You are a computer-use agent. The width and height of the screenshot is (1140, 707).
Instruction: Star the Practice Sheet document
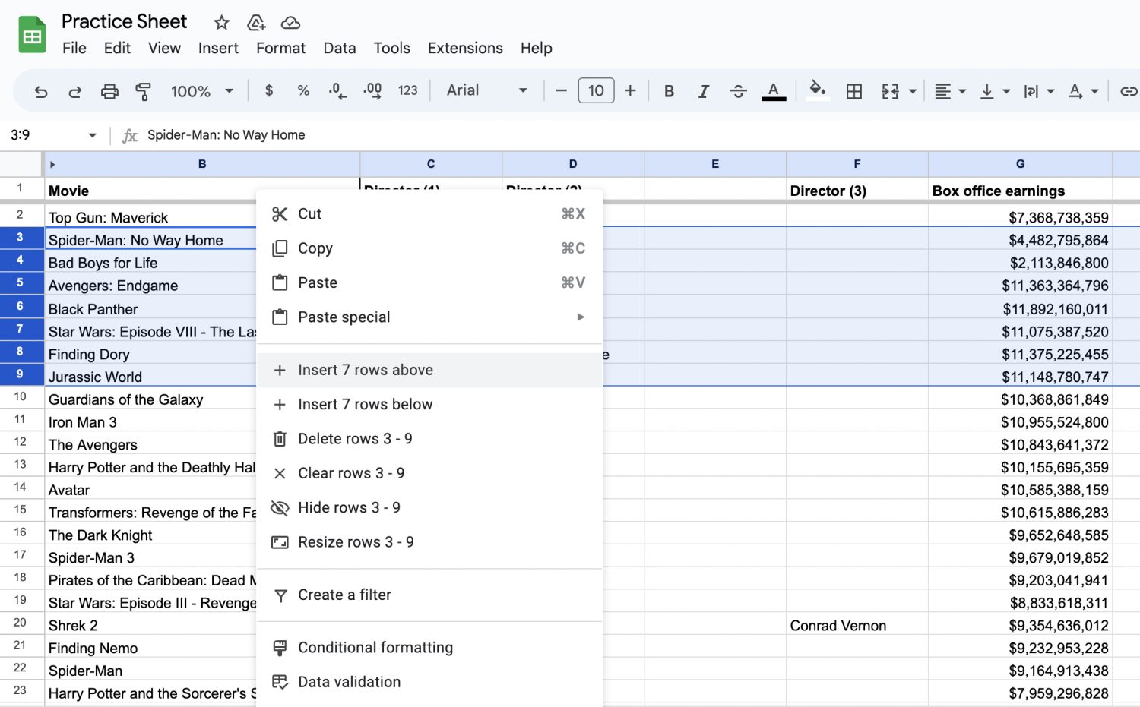click(221, 23)
